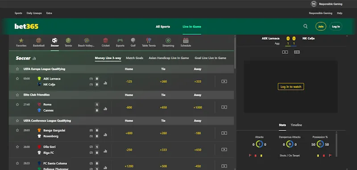Click the Log in to watch button
Image resolution: width=357 pixels, height=170 pixels.
click(x=291, y=86)
